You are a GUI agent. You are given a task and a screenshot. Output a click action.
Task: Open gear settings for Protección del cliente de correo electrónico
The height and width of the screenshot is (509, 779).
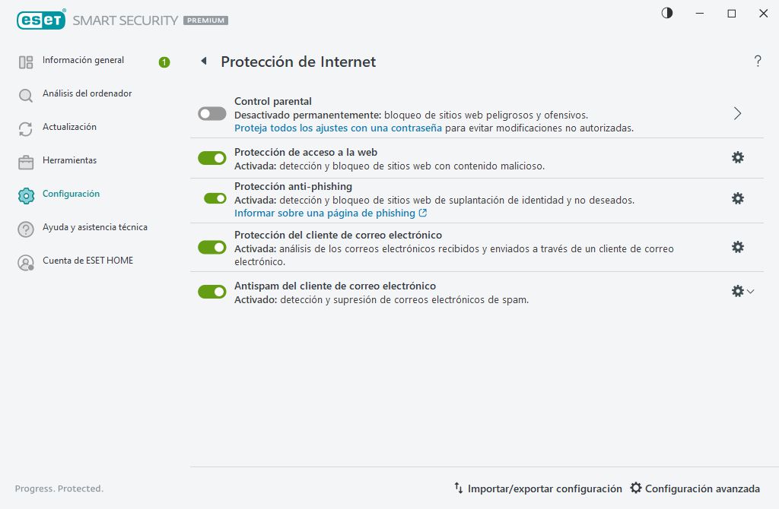click(737, 246)
